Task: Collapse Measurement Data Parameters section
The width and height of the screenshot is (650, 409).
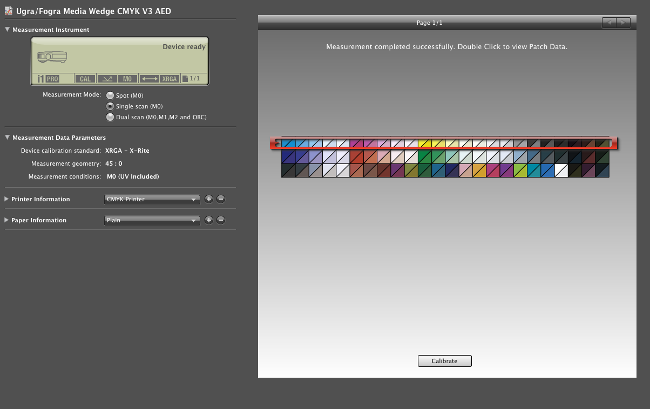Action: (8, 138)
